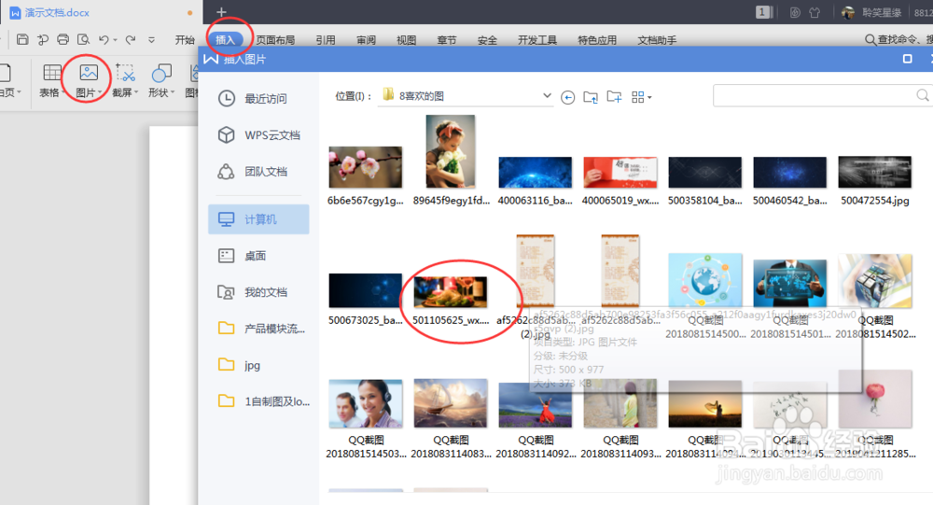Switch to the 文档助手 ribbon tab
Image resolution: width=933 pixels, height=505 pixels.
coord(657,40)
